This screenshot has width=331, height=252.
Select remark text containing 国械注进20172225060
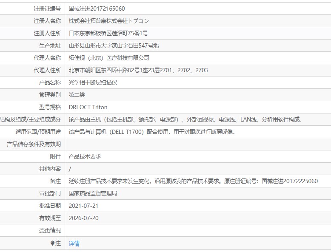coord(193,181)
